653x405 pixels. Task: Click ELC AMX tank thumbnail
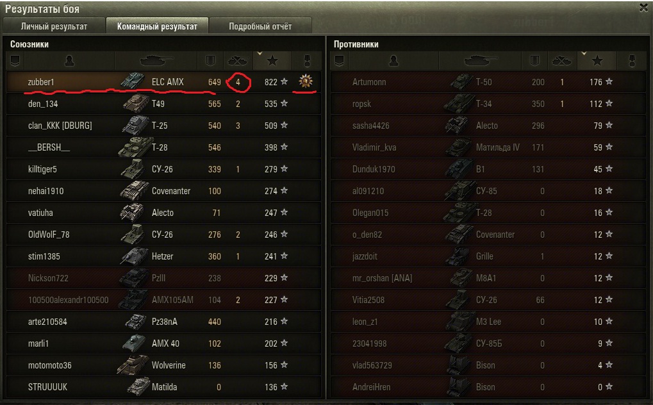133,81
